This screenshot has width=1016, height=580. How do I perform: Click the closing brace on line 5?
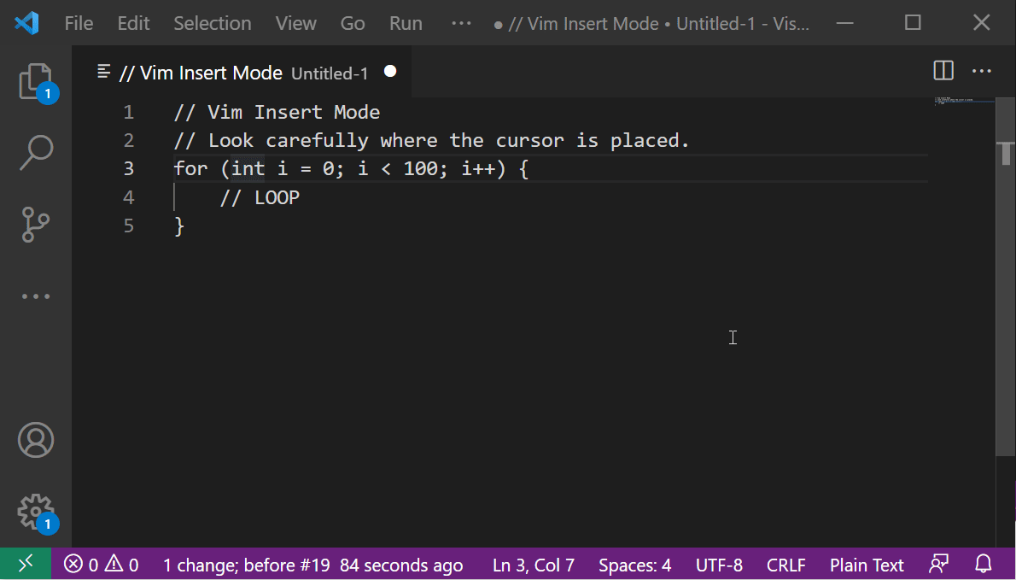tap(179, 226)
